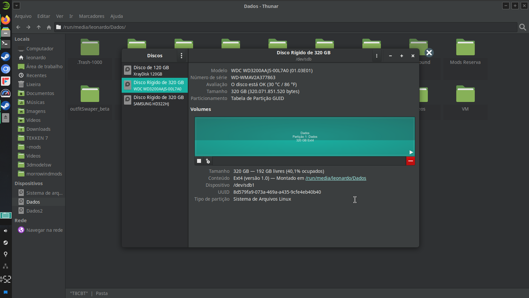Go to home folder icon
529x298 pixels.
(x=49, y=27)
